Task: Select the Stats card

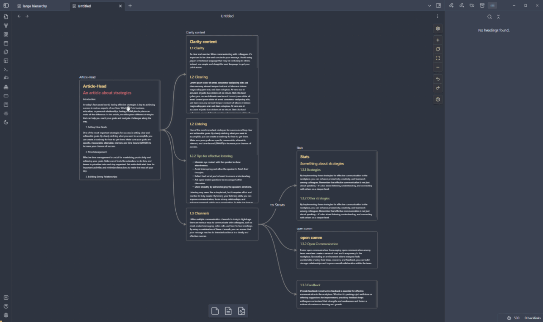Action: (337, 185)
